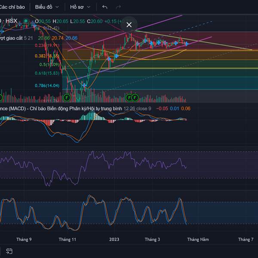Viewport: 258px width, 258px height.
Task: Click the right of the two adjacent F markers
Action: 135,98
